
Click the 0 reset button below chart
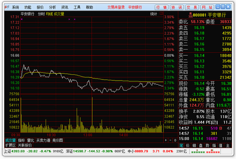175,141
